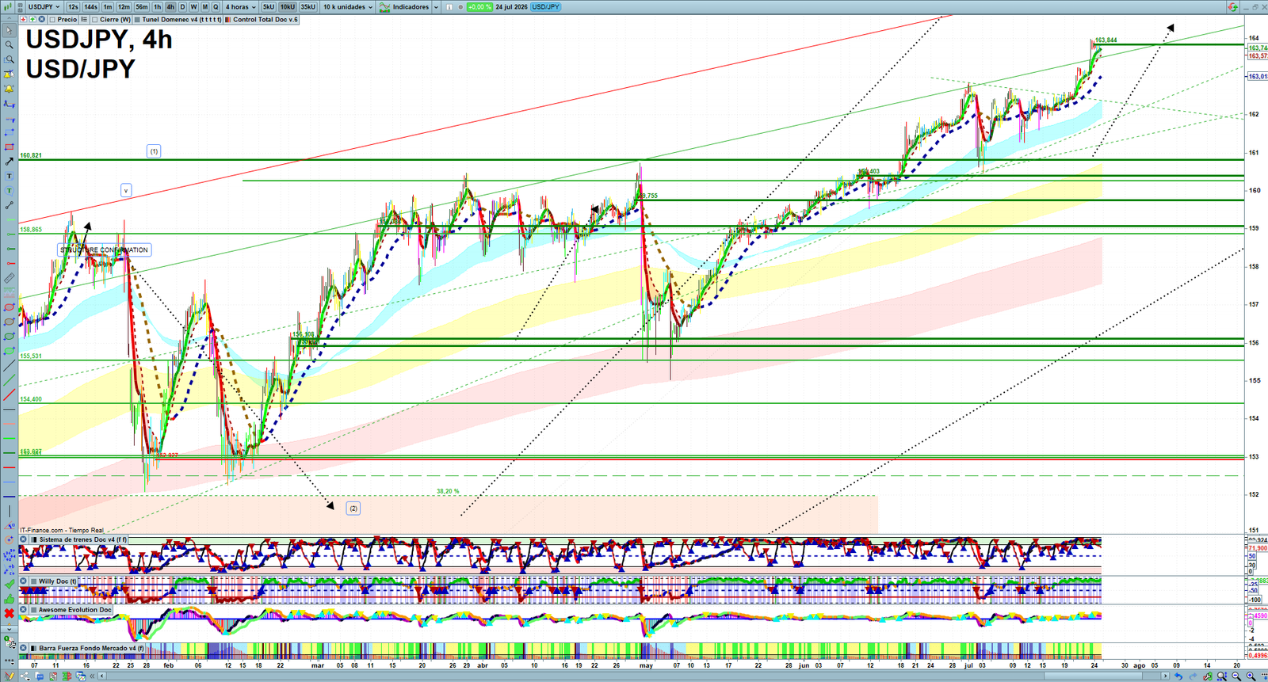This screenshot has height=682, width=1268.
Task: Select the black arrow drawing tool
Action: [9, 161]
